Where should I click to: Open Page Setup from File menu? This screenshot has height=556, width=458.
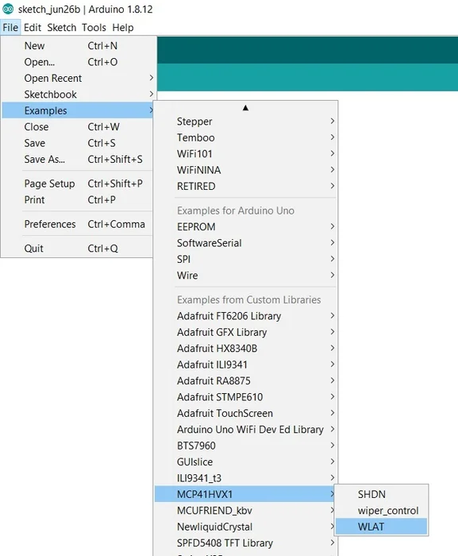[79, 183]
